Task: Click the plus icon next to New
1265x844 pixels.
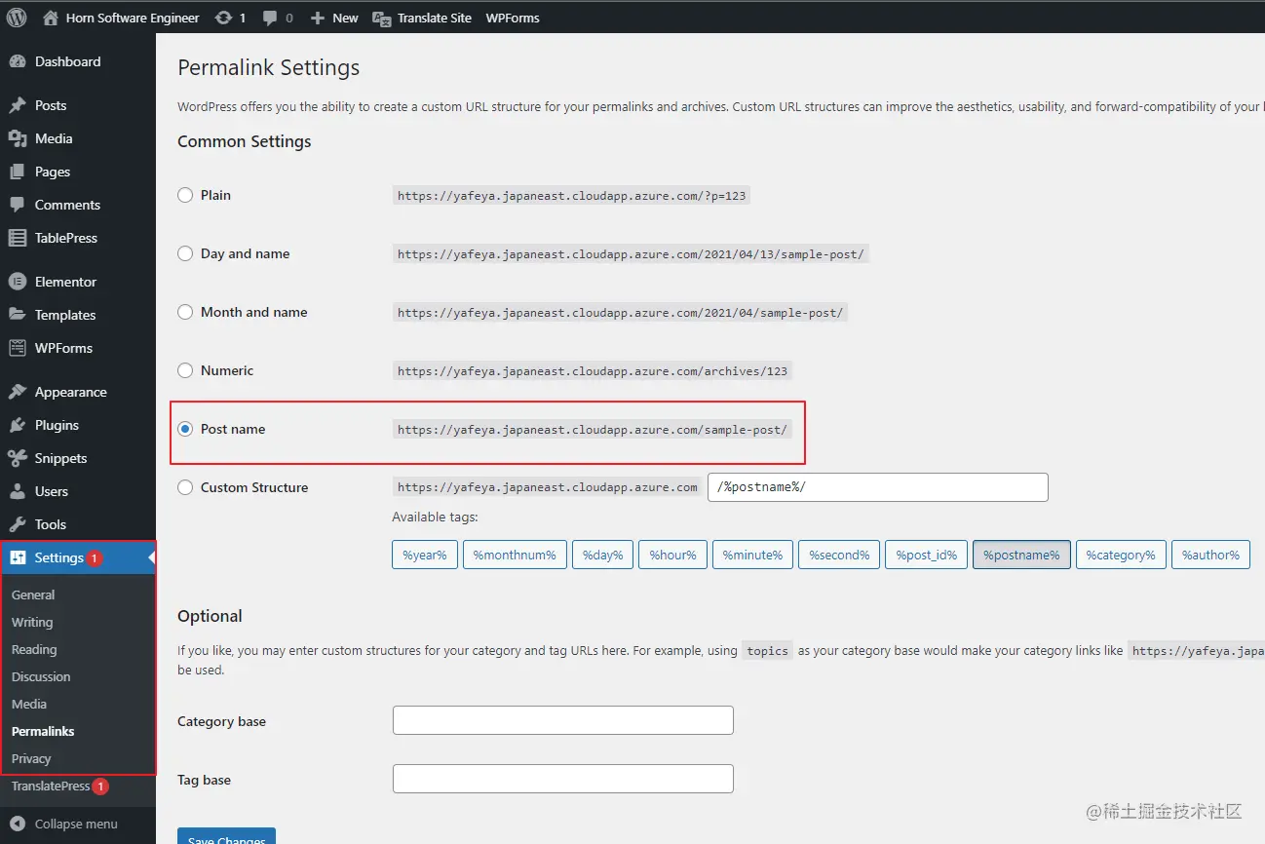Action: tap(317, 19)
